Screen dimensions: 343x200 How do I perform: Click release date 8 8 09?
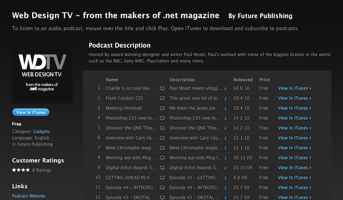coord(240,177)
